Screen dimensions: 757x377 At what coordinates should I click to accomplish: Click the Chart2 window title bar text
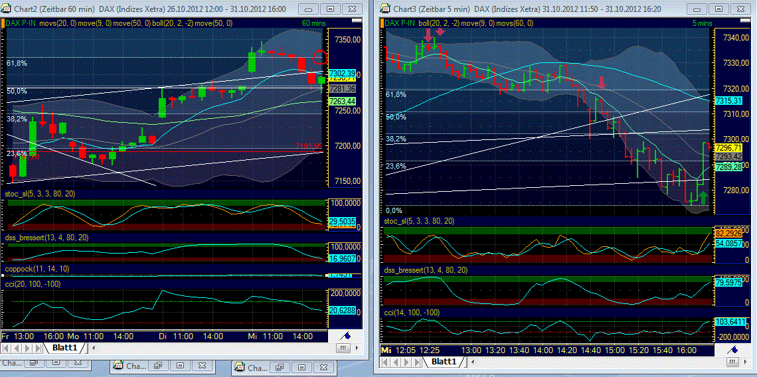pyautogui.click(x=149, y=9)
